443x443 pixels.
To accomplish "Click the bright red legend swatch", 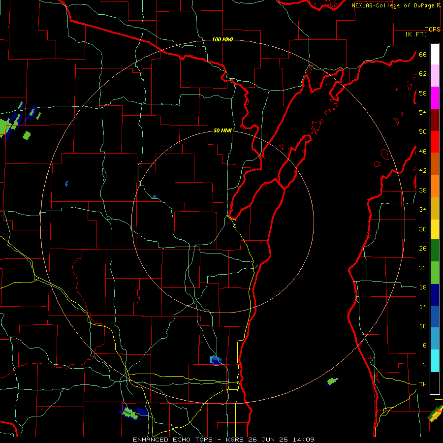I will coord(435,142).
